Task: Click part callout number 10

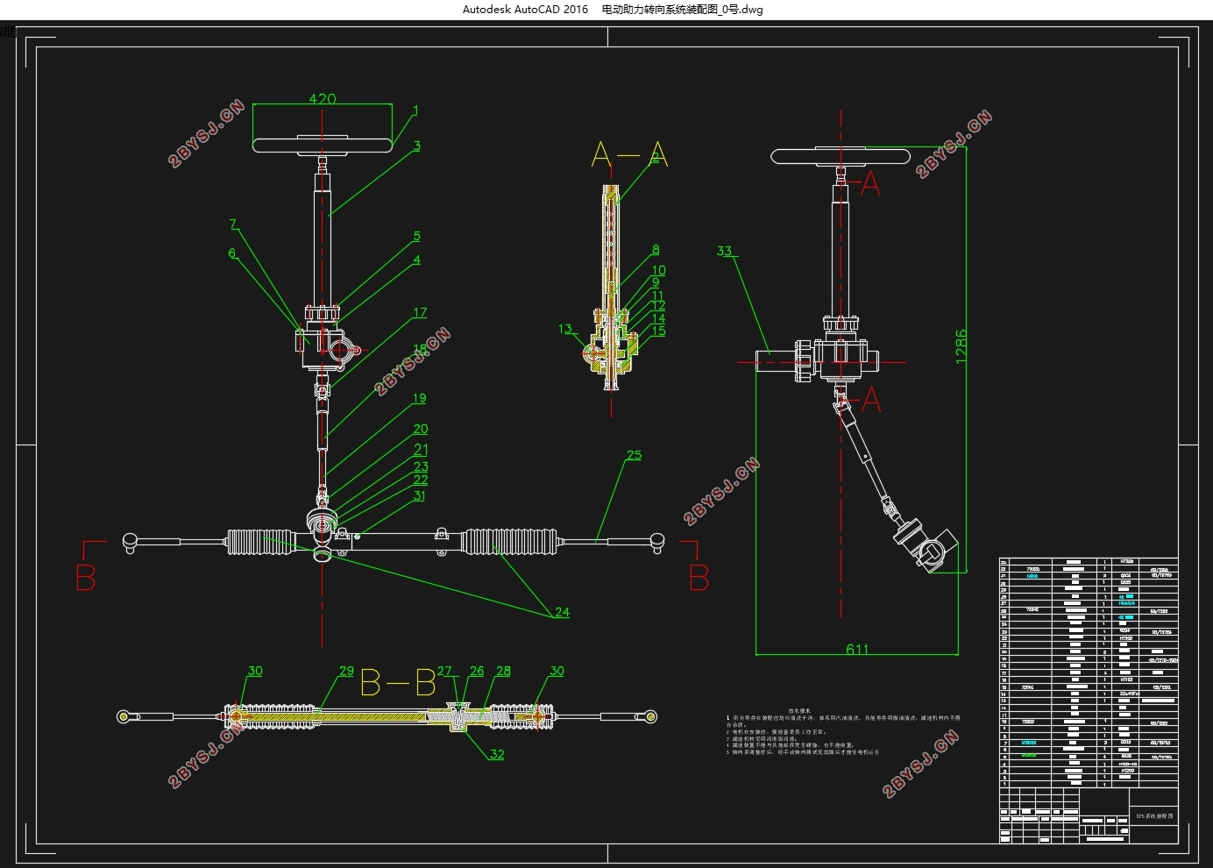Action: pyautogui.click(x=658, y=270)
